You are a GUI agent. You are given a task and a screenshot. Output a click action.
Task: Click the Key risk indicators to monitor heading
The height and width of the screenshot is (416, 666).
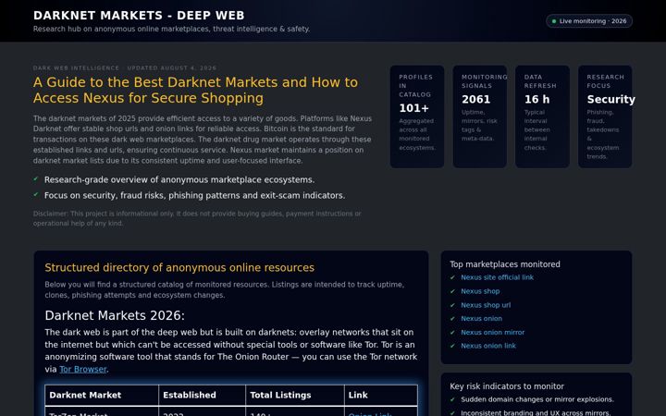(x=507, y=386)
